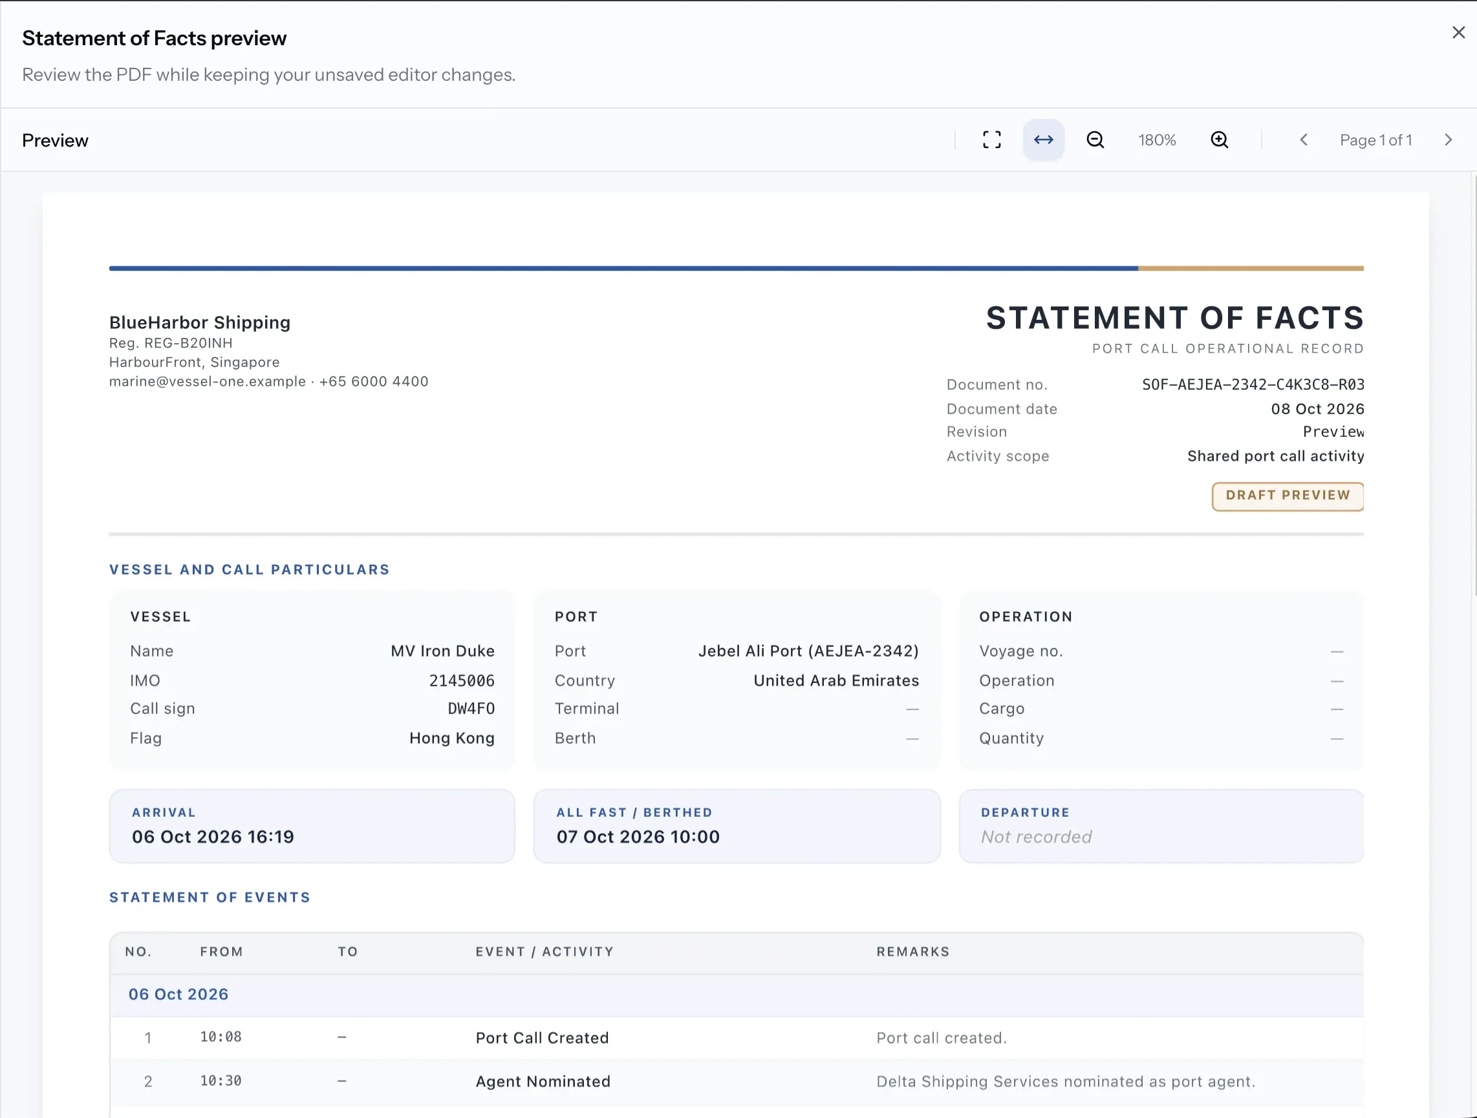Image resolution: width=1477 pixels, height=1118 pixels.
Task: Click the IMO number 2145006
Action: coord(461,680)
